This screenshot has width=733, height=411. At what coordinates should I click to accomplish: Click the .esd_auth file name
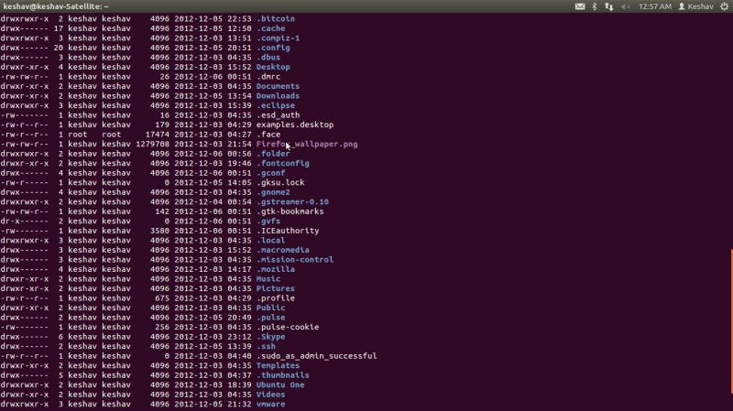[x=278, y=115]
